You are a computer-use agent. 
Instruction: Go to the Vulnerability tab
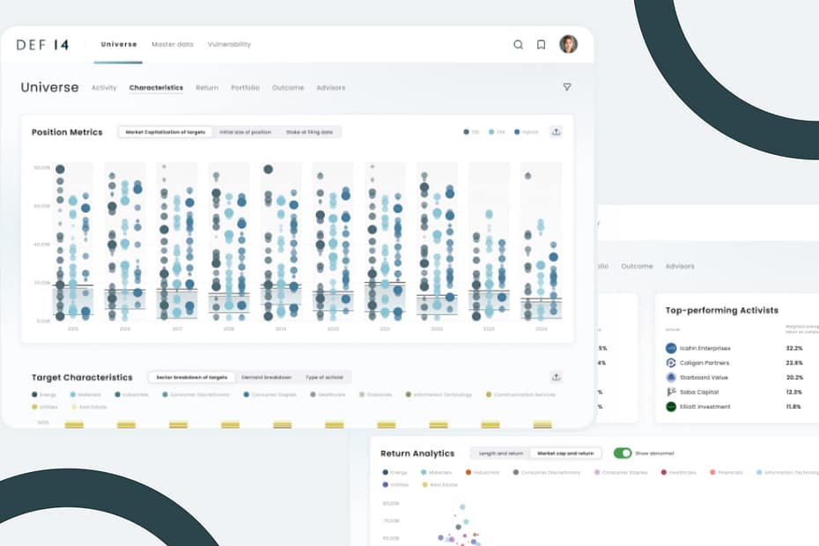point(229,44)
